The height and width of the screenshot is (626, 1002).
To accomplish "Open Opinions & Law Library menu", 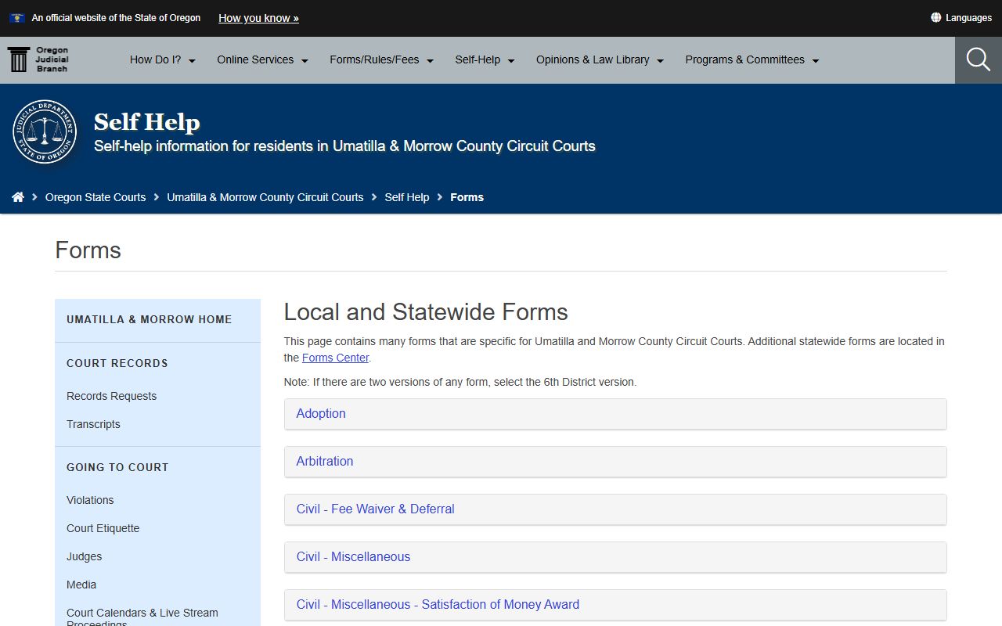I will (600, 59).
